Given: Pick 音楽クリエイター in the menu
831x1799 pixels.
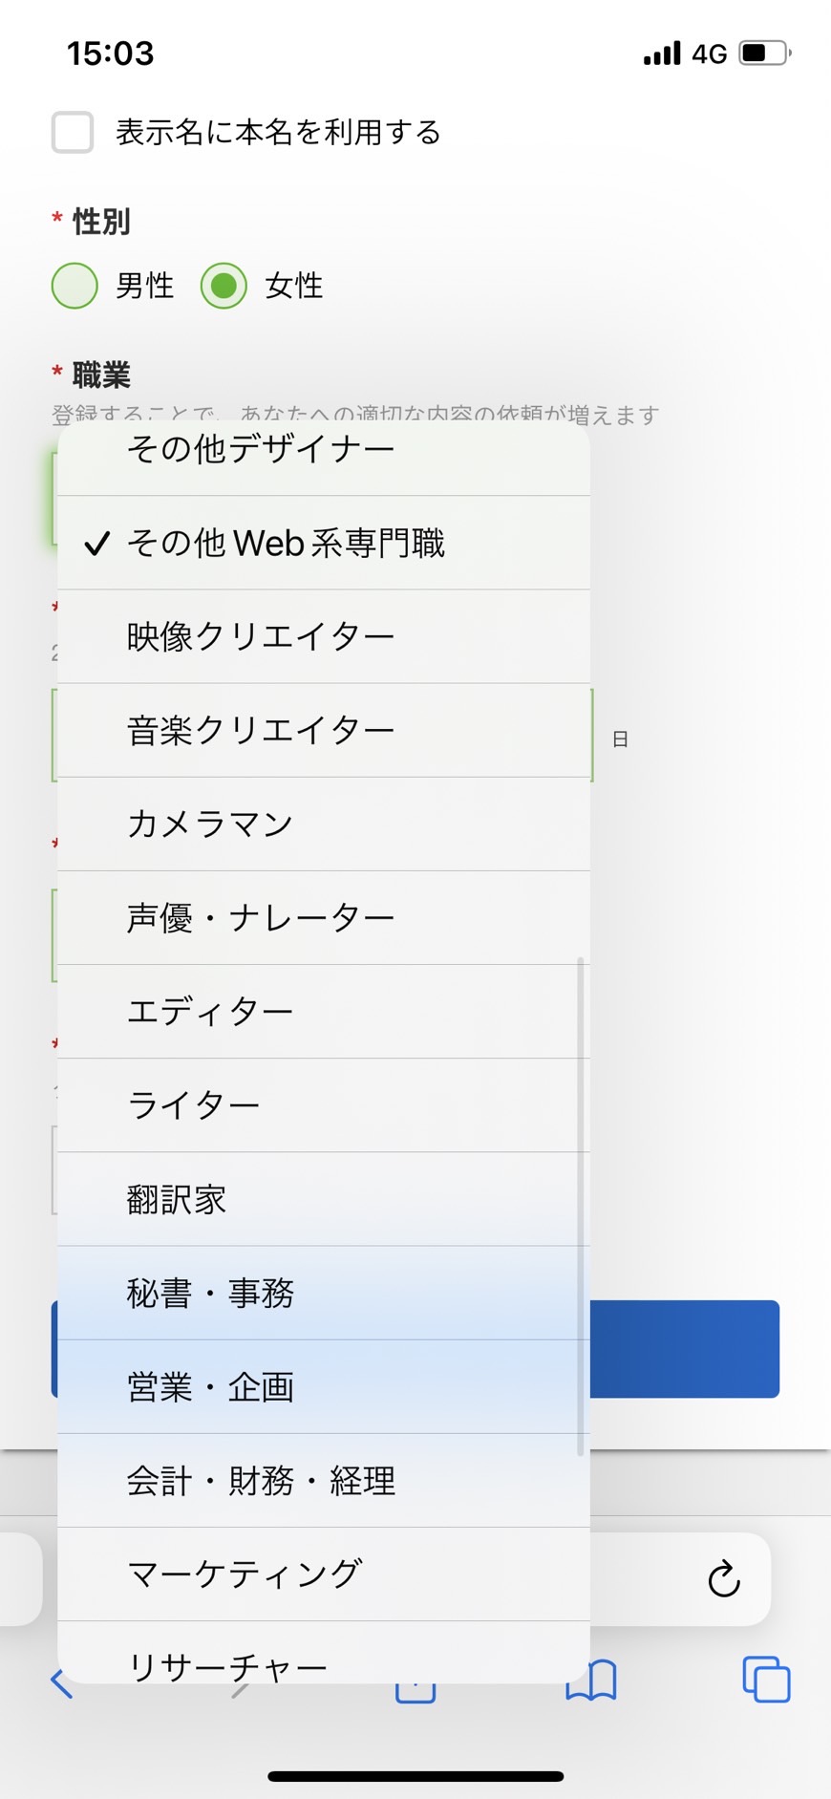Looking at the screenshot, I should click(324, 730).
